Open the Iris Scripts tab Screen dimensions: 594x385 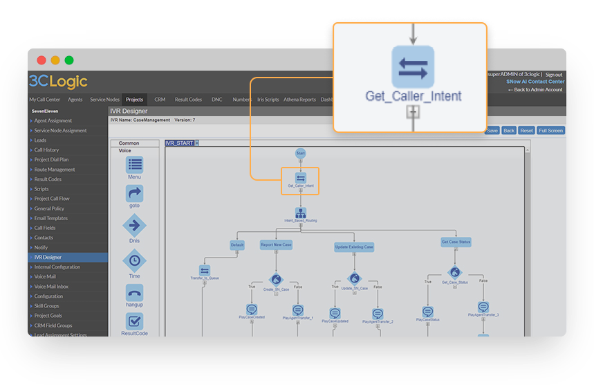(x=268, y=100)
